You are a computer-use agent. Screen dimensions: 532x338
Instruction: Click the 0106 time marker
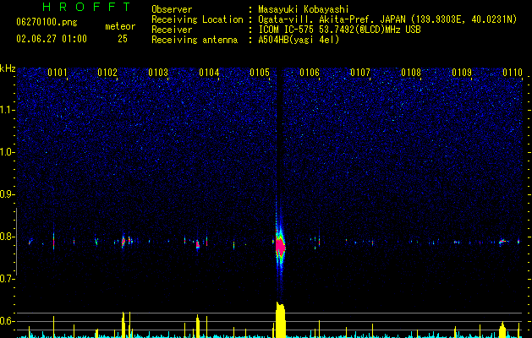tap(310, 73)
